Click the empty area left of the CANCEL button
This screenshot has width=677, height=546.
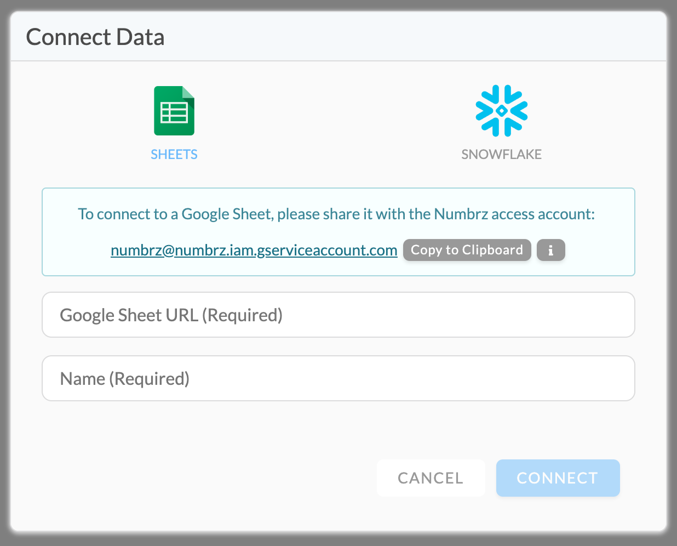click(208, 478)
